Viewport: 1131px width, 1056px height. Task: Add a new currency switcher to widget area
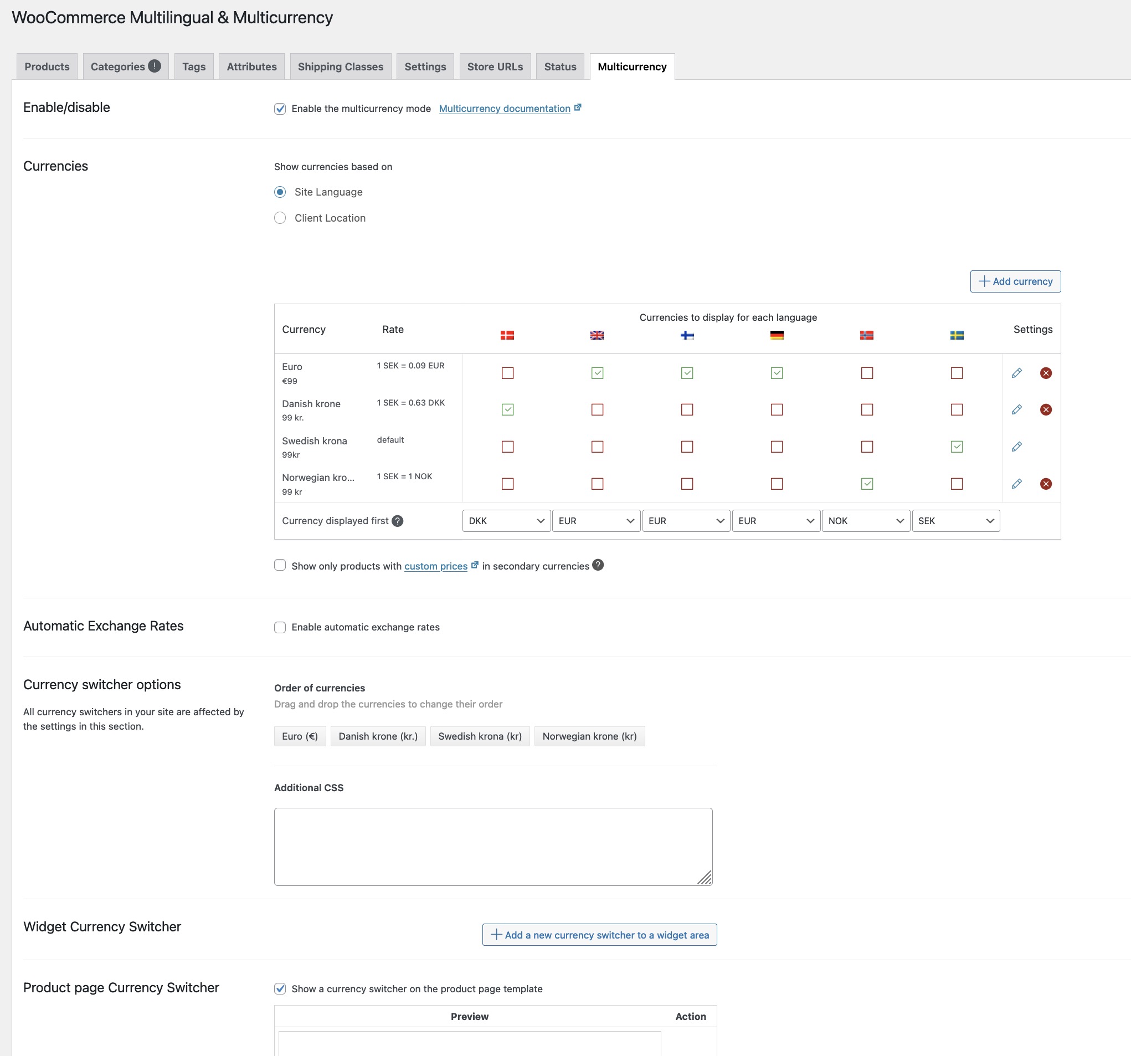(x=600, y=935)
